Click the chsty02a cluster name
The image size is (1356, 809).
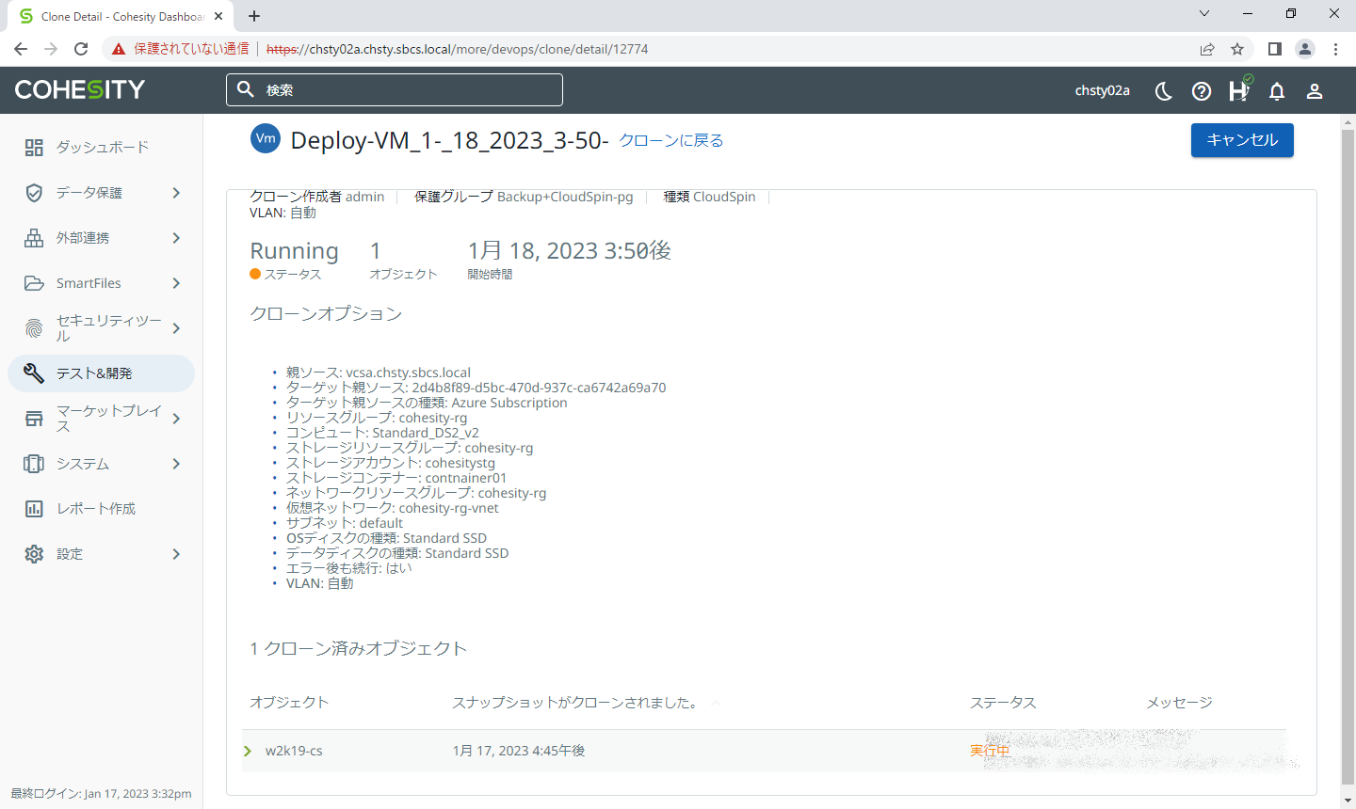point(1102,90)
